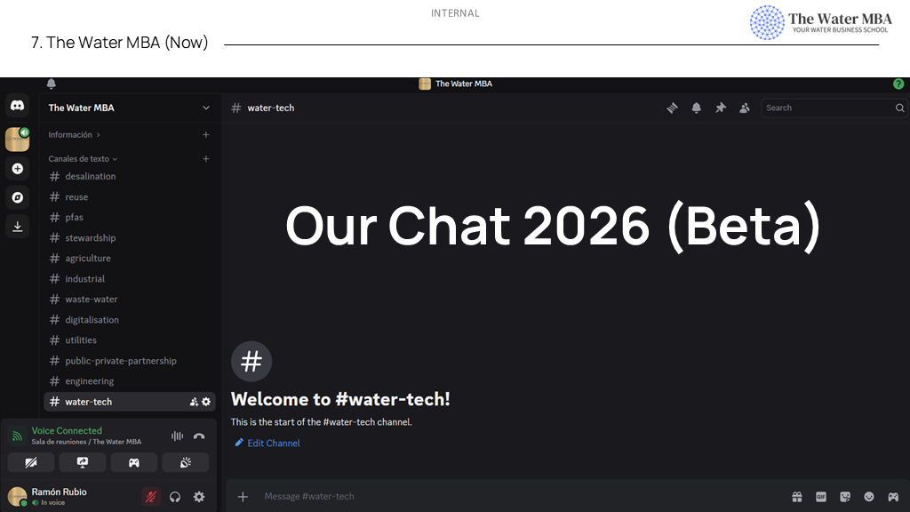Viewport: 910px width, 512px height.
Task: Open the engineering channel
Action: coord(130,381)
